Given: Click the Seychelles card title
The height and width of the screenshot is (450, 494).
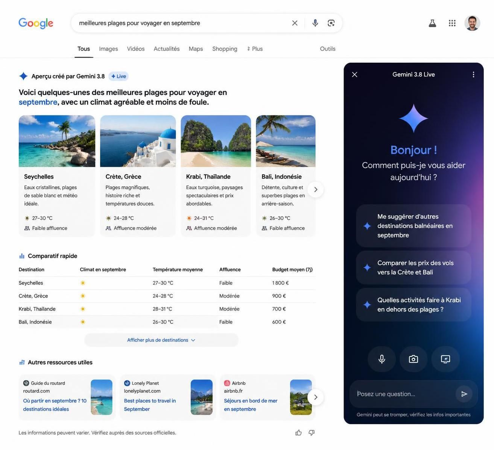Looking at the screenshot, I should point(39,177).
